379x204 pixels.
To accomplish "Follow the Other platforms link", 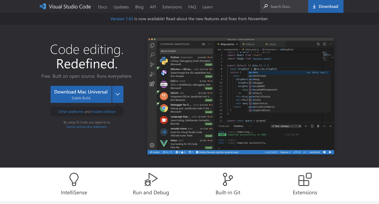I will (71, 112).
